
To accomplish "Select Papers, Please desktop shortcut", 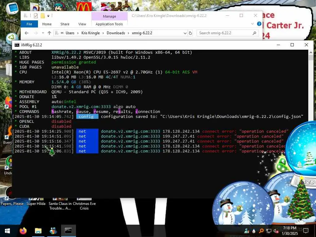I will (12, 197).
